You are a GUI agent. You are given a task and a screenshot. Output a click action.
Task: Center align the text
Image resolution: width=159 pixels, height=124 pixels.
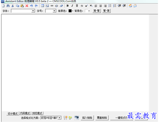[x=100, y=6]
